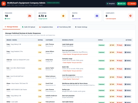Edit David Clark's Hisun review
The height and width of the screenshot is (103, 138).
pyautogui.click(x=112, y=84)
